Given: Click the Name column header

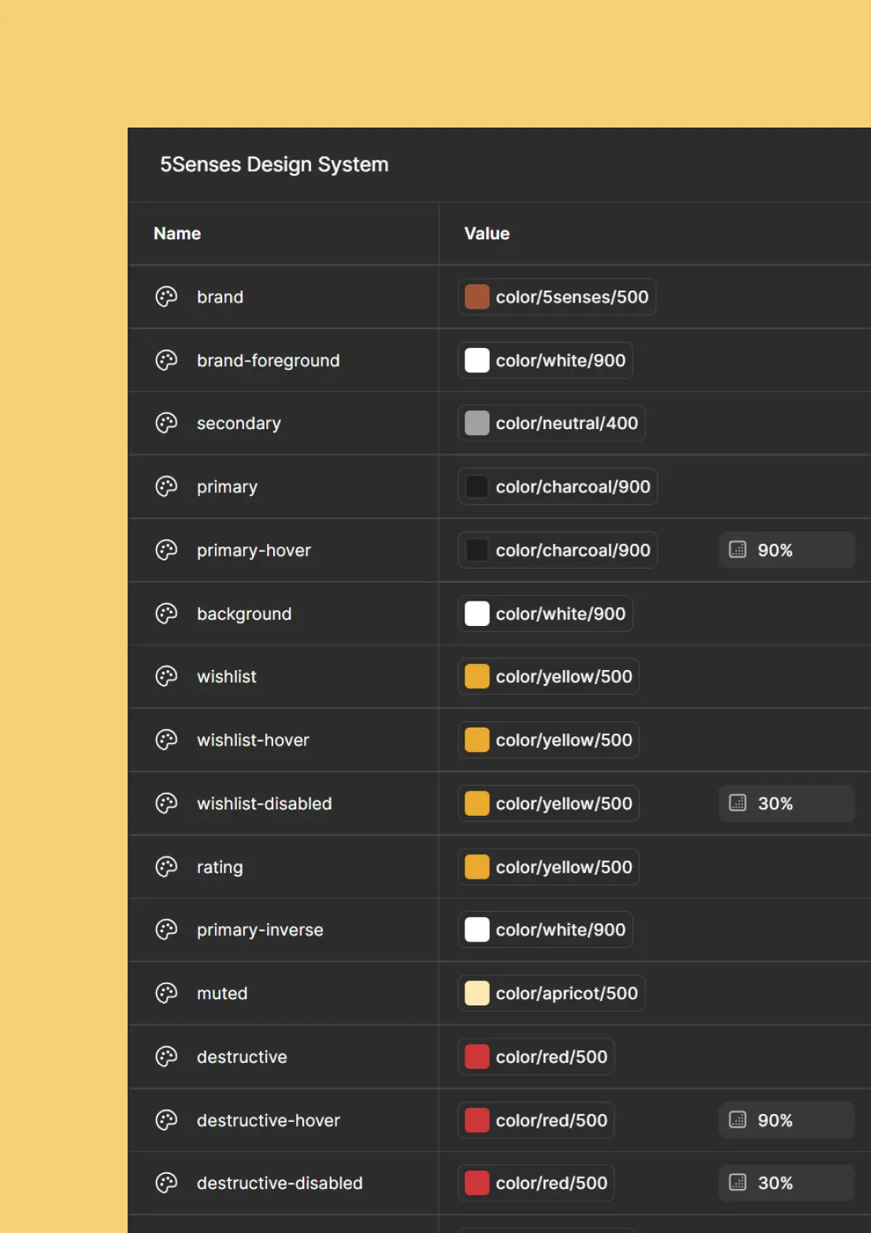Looking at the screenshot, I should coord(177,233).
